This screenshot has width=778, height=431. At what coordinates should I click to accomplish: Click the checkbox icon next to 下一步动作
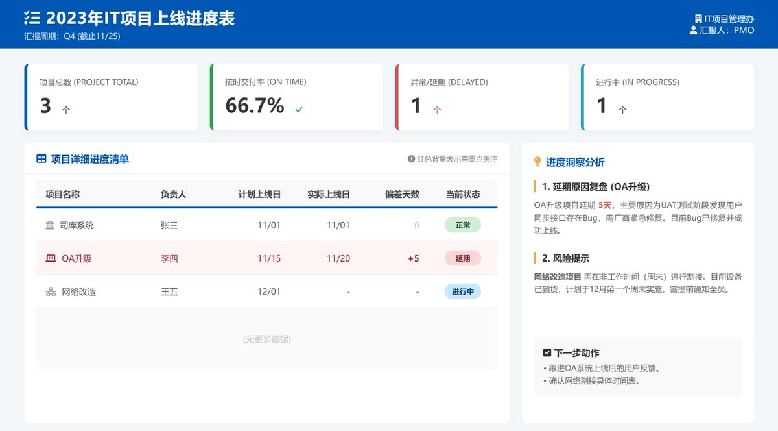547,353
